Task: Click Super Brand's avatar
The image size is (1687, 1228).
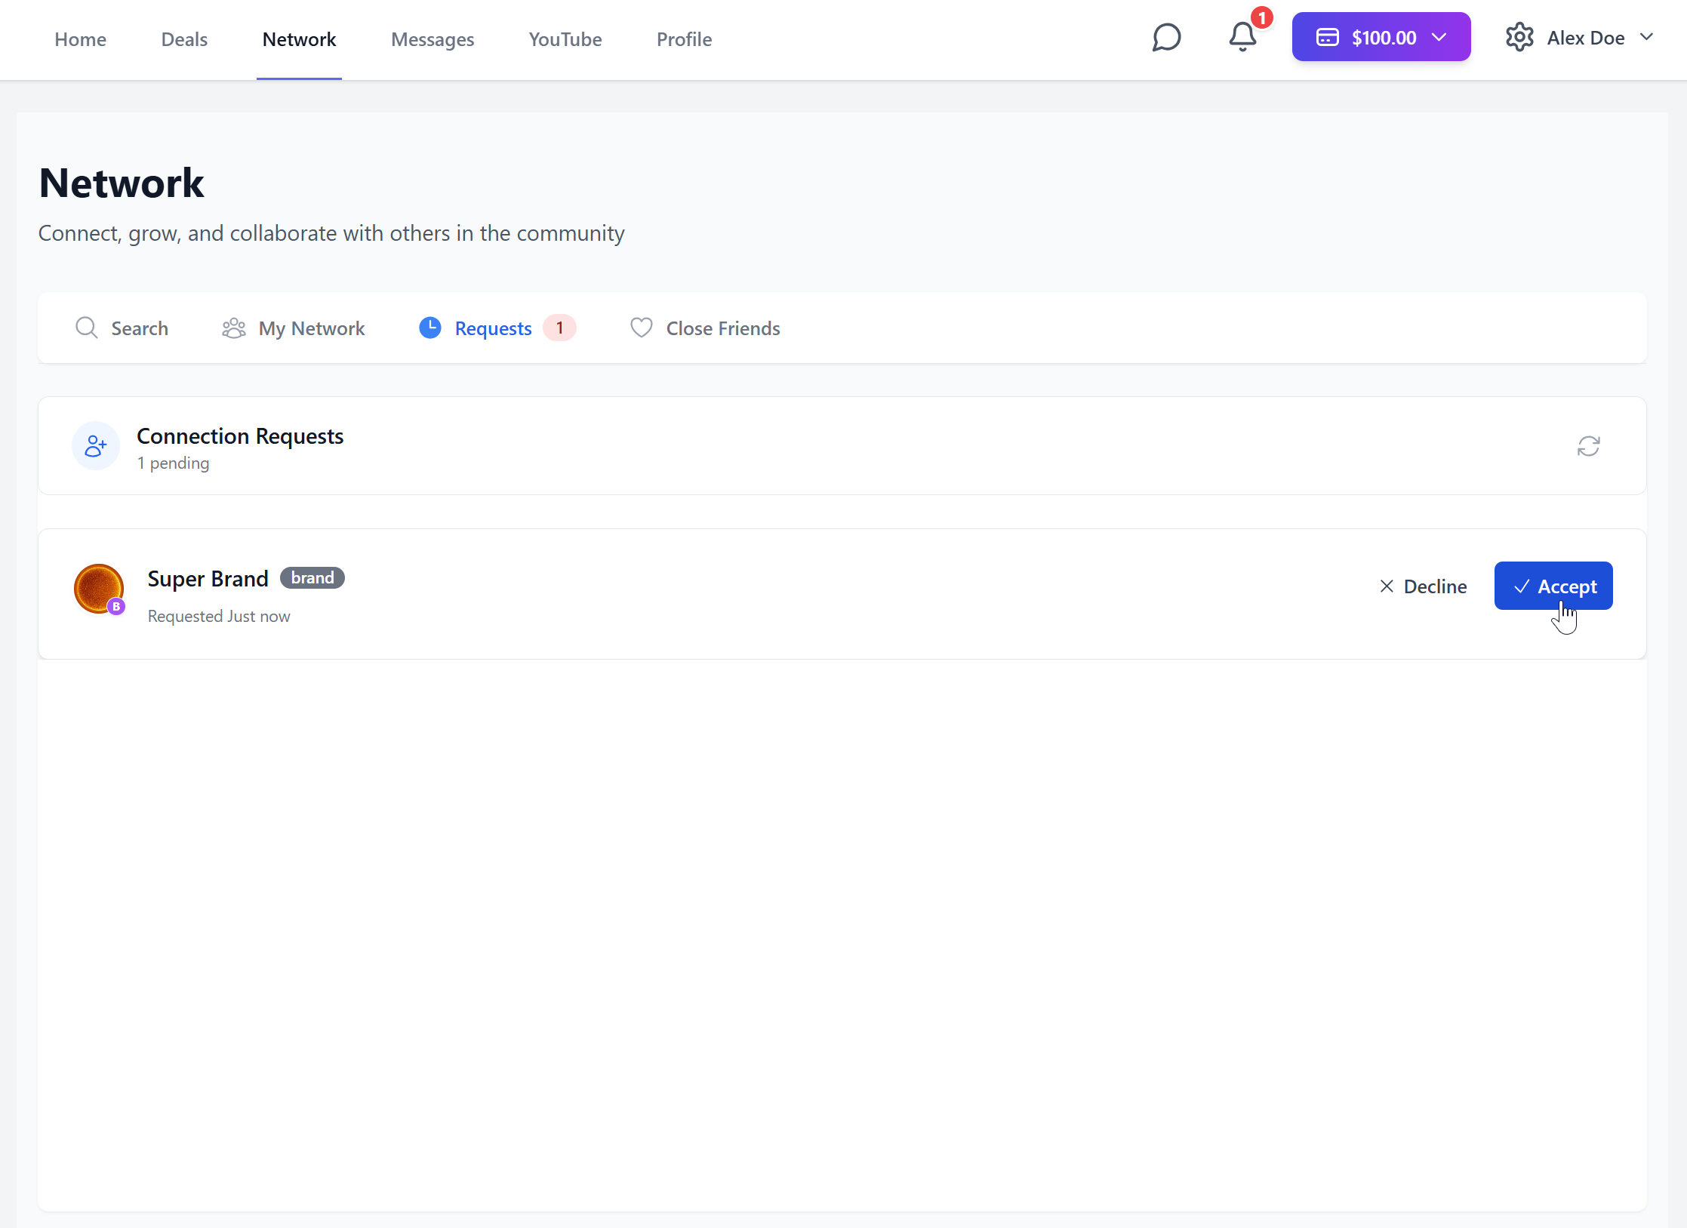Action: pos(99,589)
